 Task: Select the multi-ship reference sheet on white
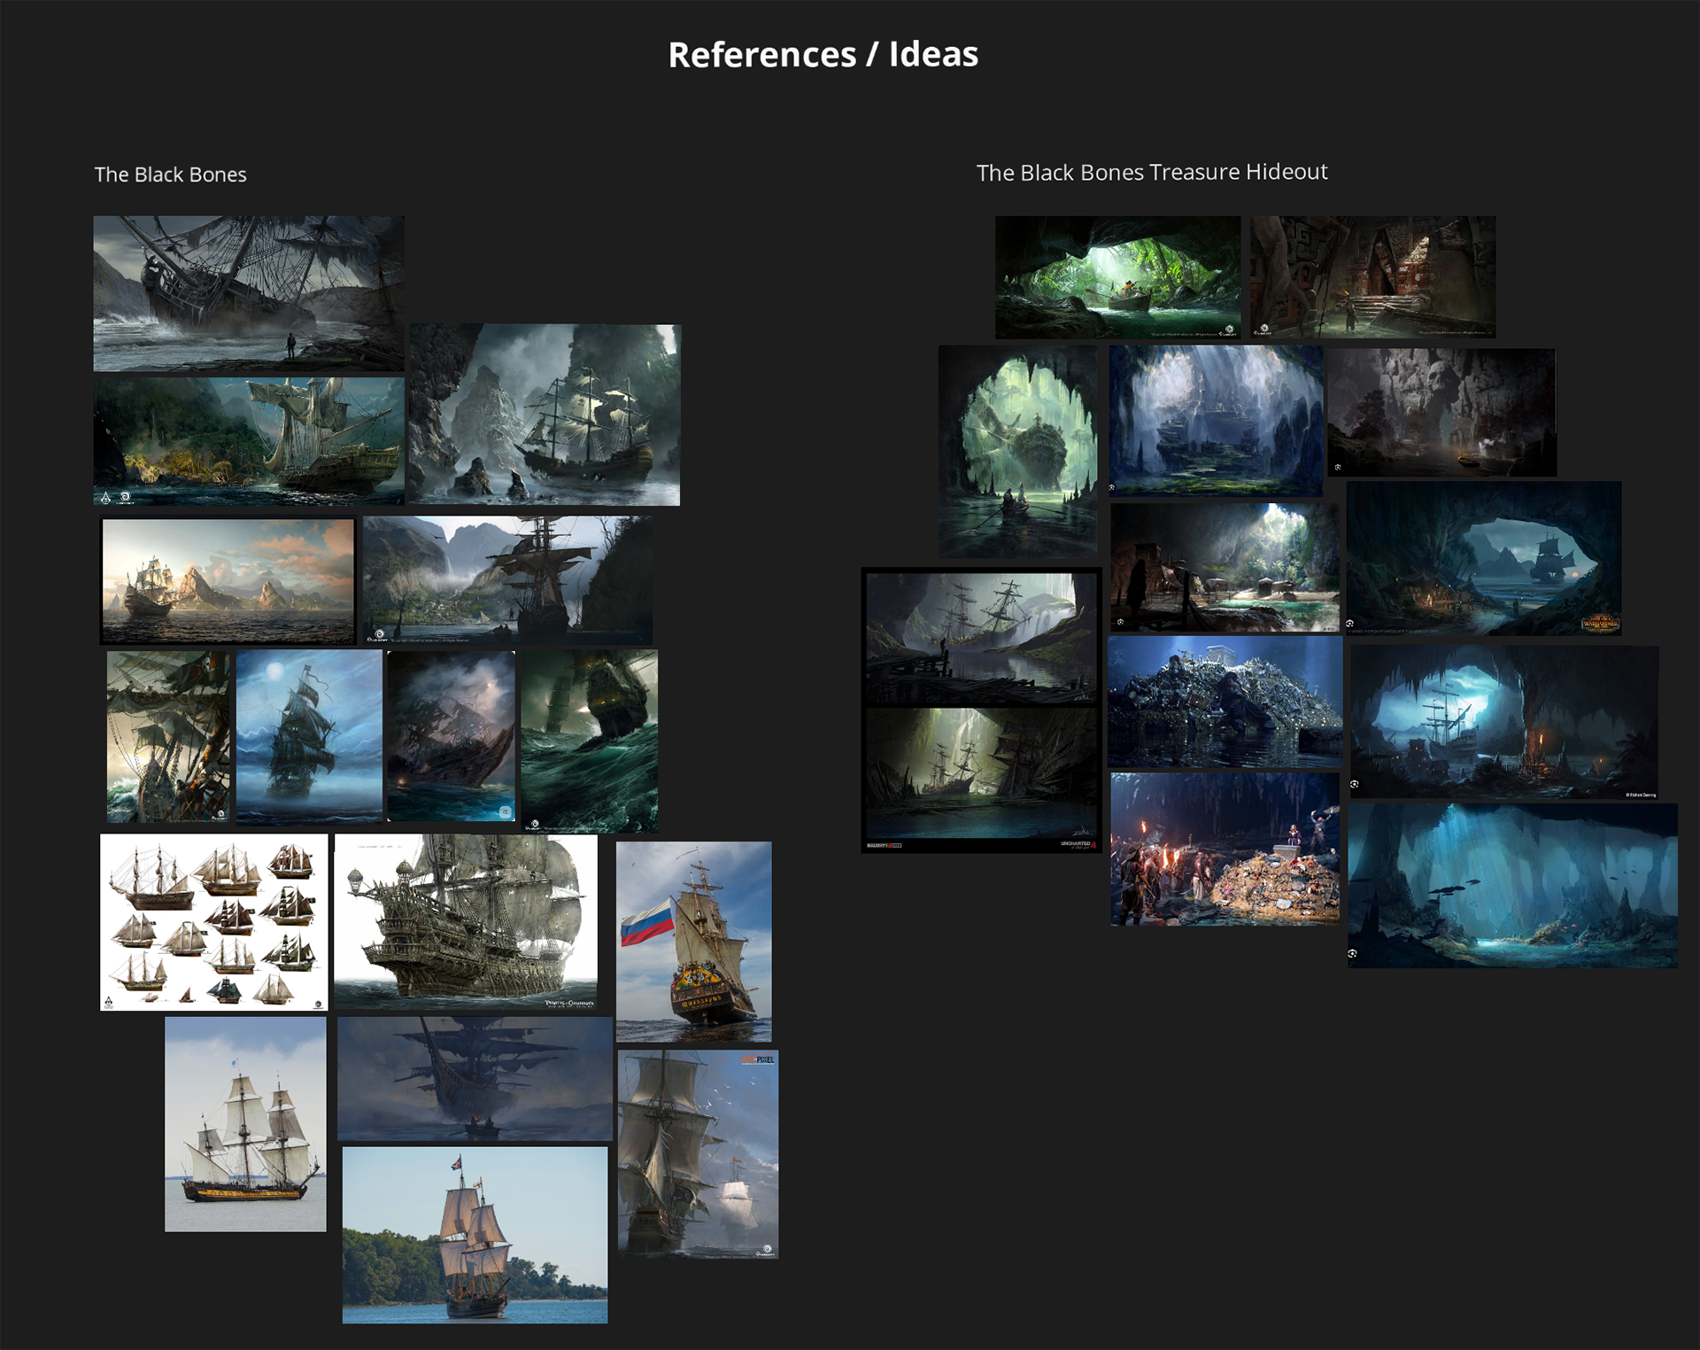(213, 921)
